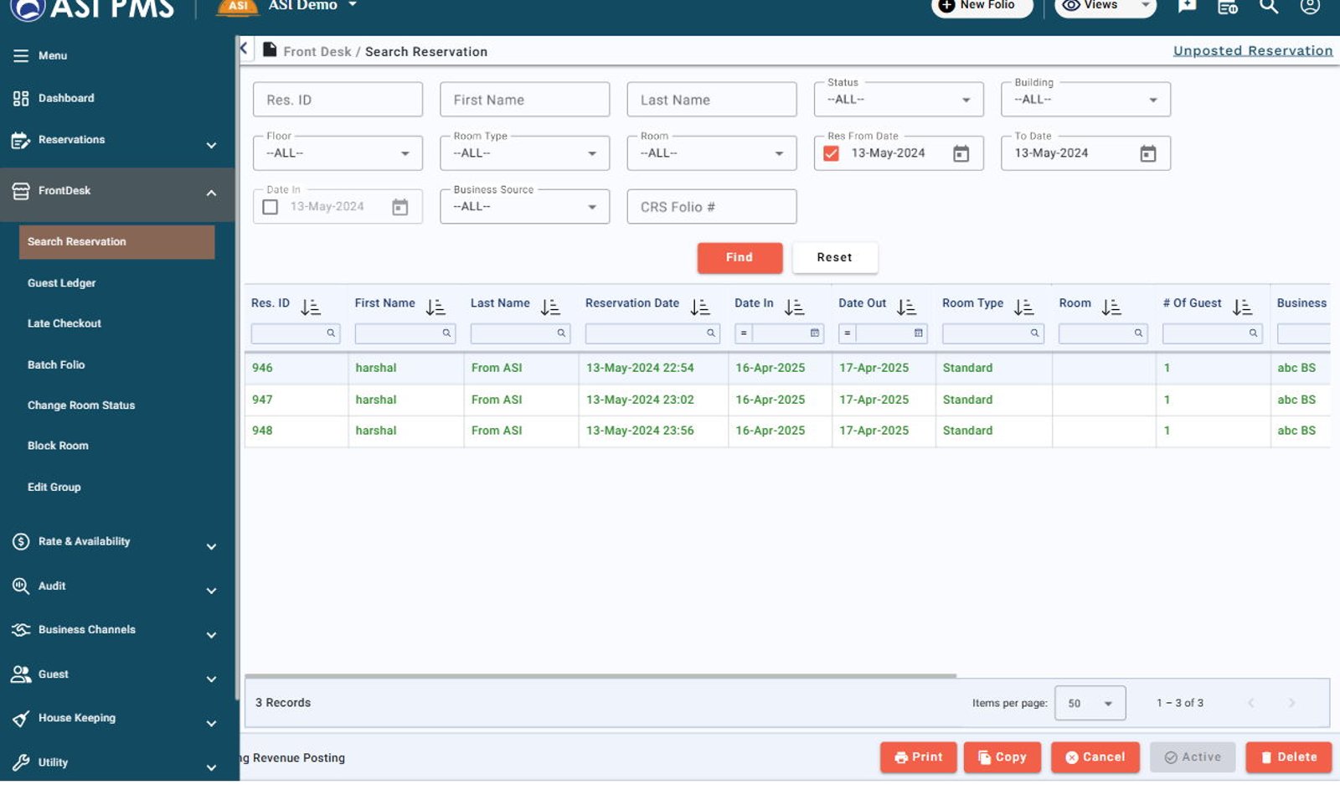Click the Cancel button
The height and width of the screenshot is (785, 1340).
(x=1095, y=758)
